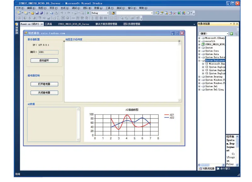The image size is (252, 182).
Task: Click the Redo arrow icon
Action: coord(69,13)
